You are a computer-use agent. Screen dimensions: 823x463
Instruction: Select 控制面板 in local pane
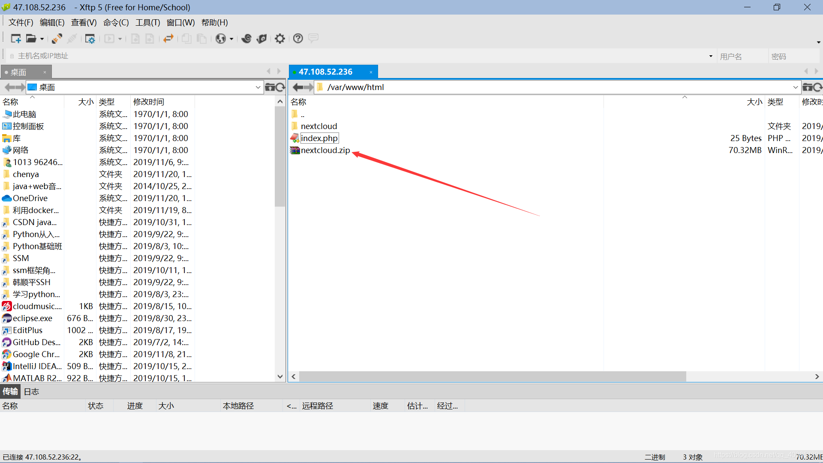pos(28,126)
